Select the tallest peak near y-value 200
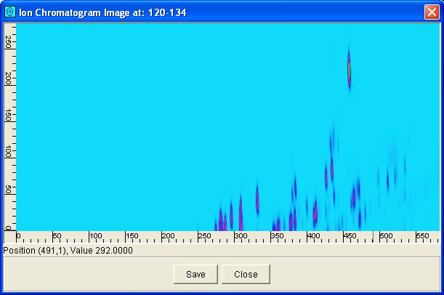 pos(349,70)
